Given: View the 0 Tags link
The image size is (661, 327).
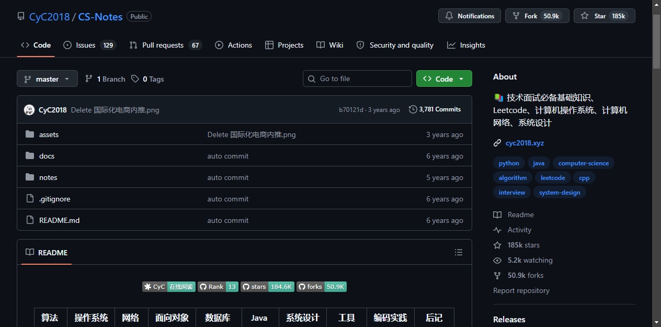Looking at the screenshot, I should click(147, 79).
